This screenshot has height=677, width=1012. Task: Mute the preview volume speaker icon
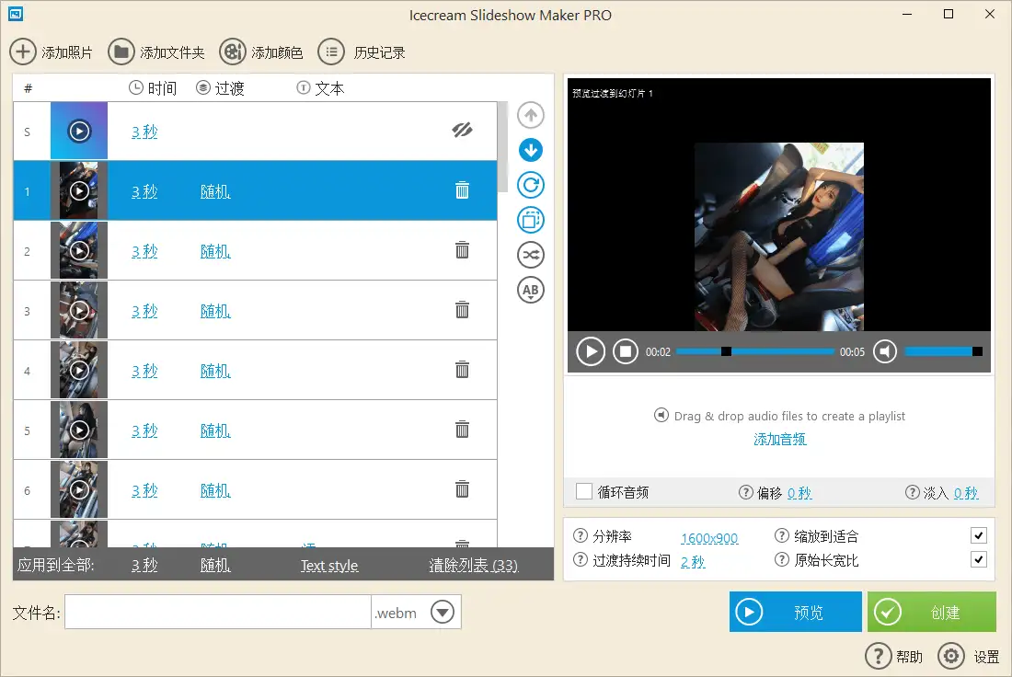point(885,351)
